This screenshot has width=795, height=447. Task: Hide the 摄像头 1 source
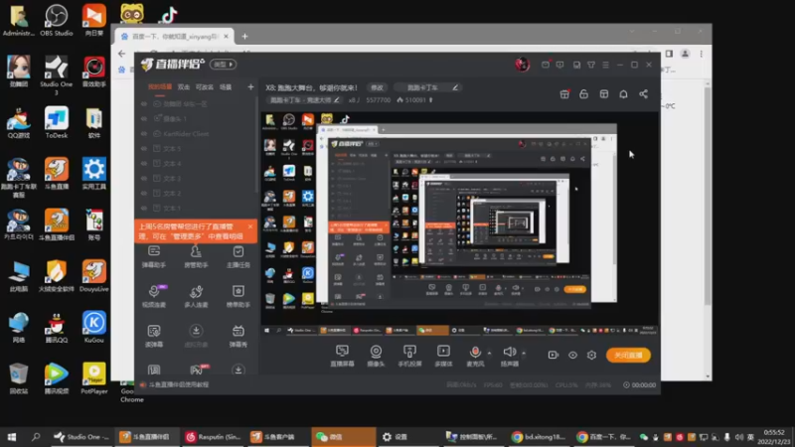tap(144, 118)
